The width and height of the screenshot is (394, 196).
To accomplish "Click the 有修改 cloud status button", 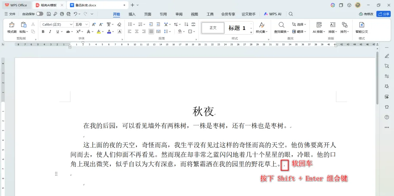I will click(366, 14).
